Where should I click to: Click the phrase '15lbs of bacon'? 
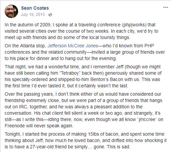103,134
